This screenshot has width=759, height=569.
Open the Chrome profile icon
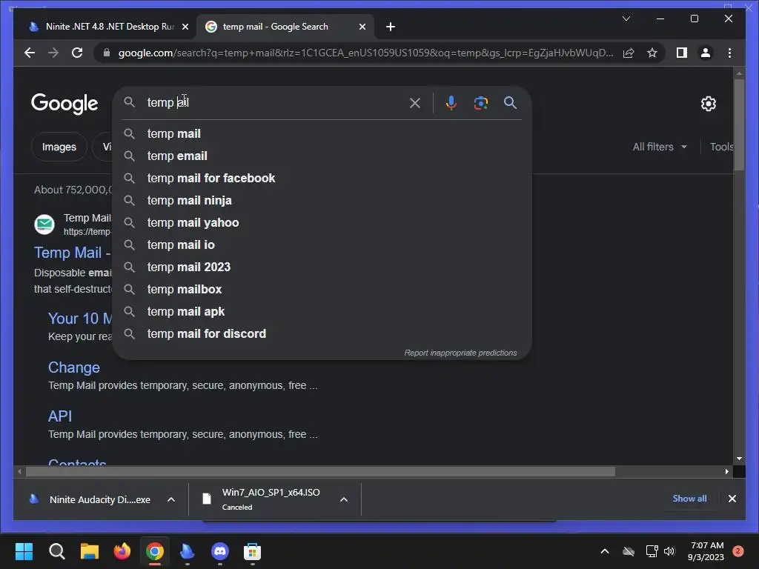706,53
